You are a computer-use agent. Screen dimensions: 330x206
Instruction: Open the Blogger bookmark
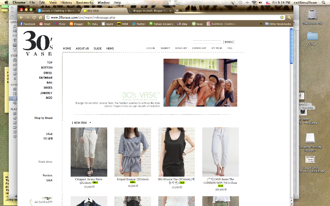77,24
